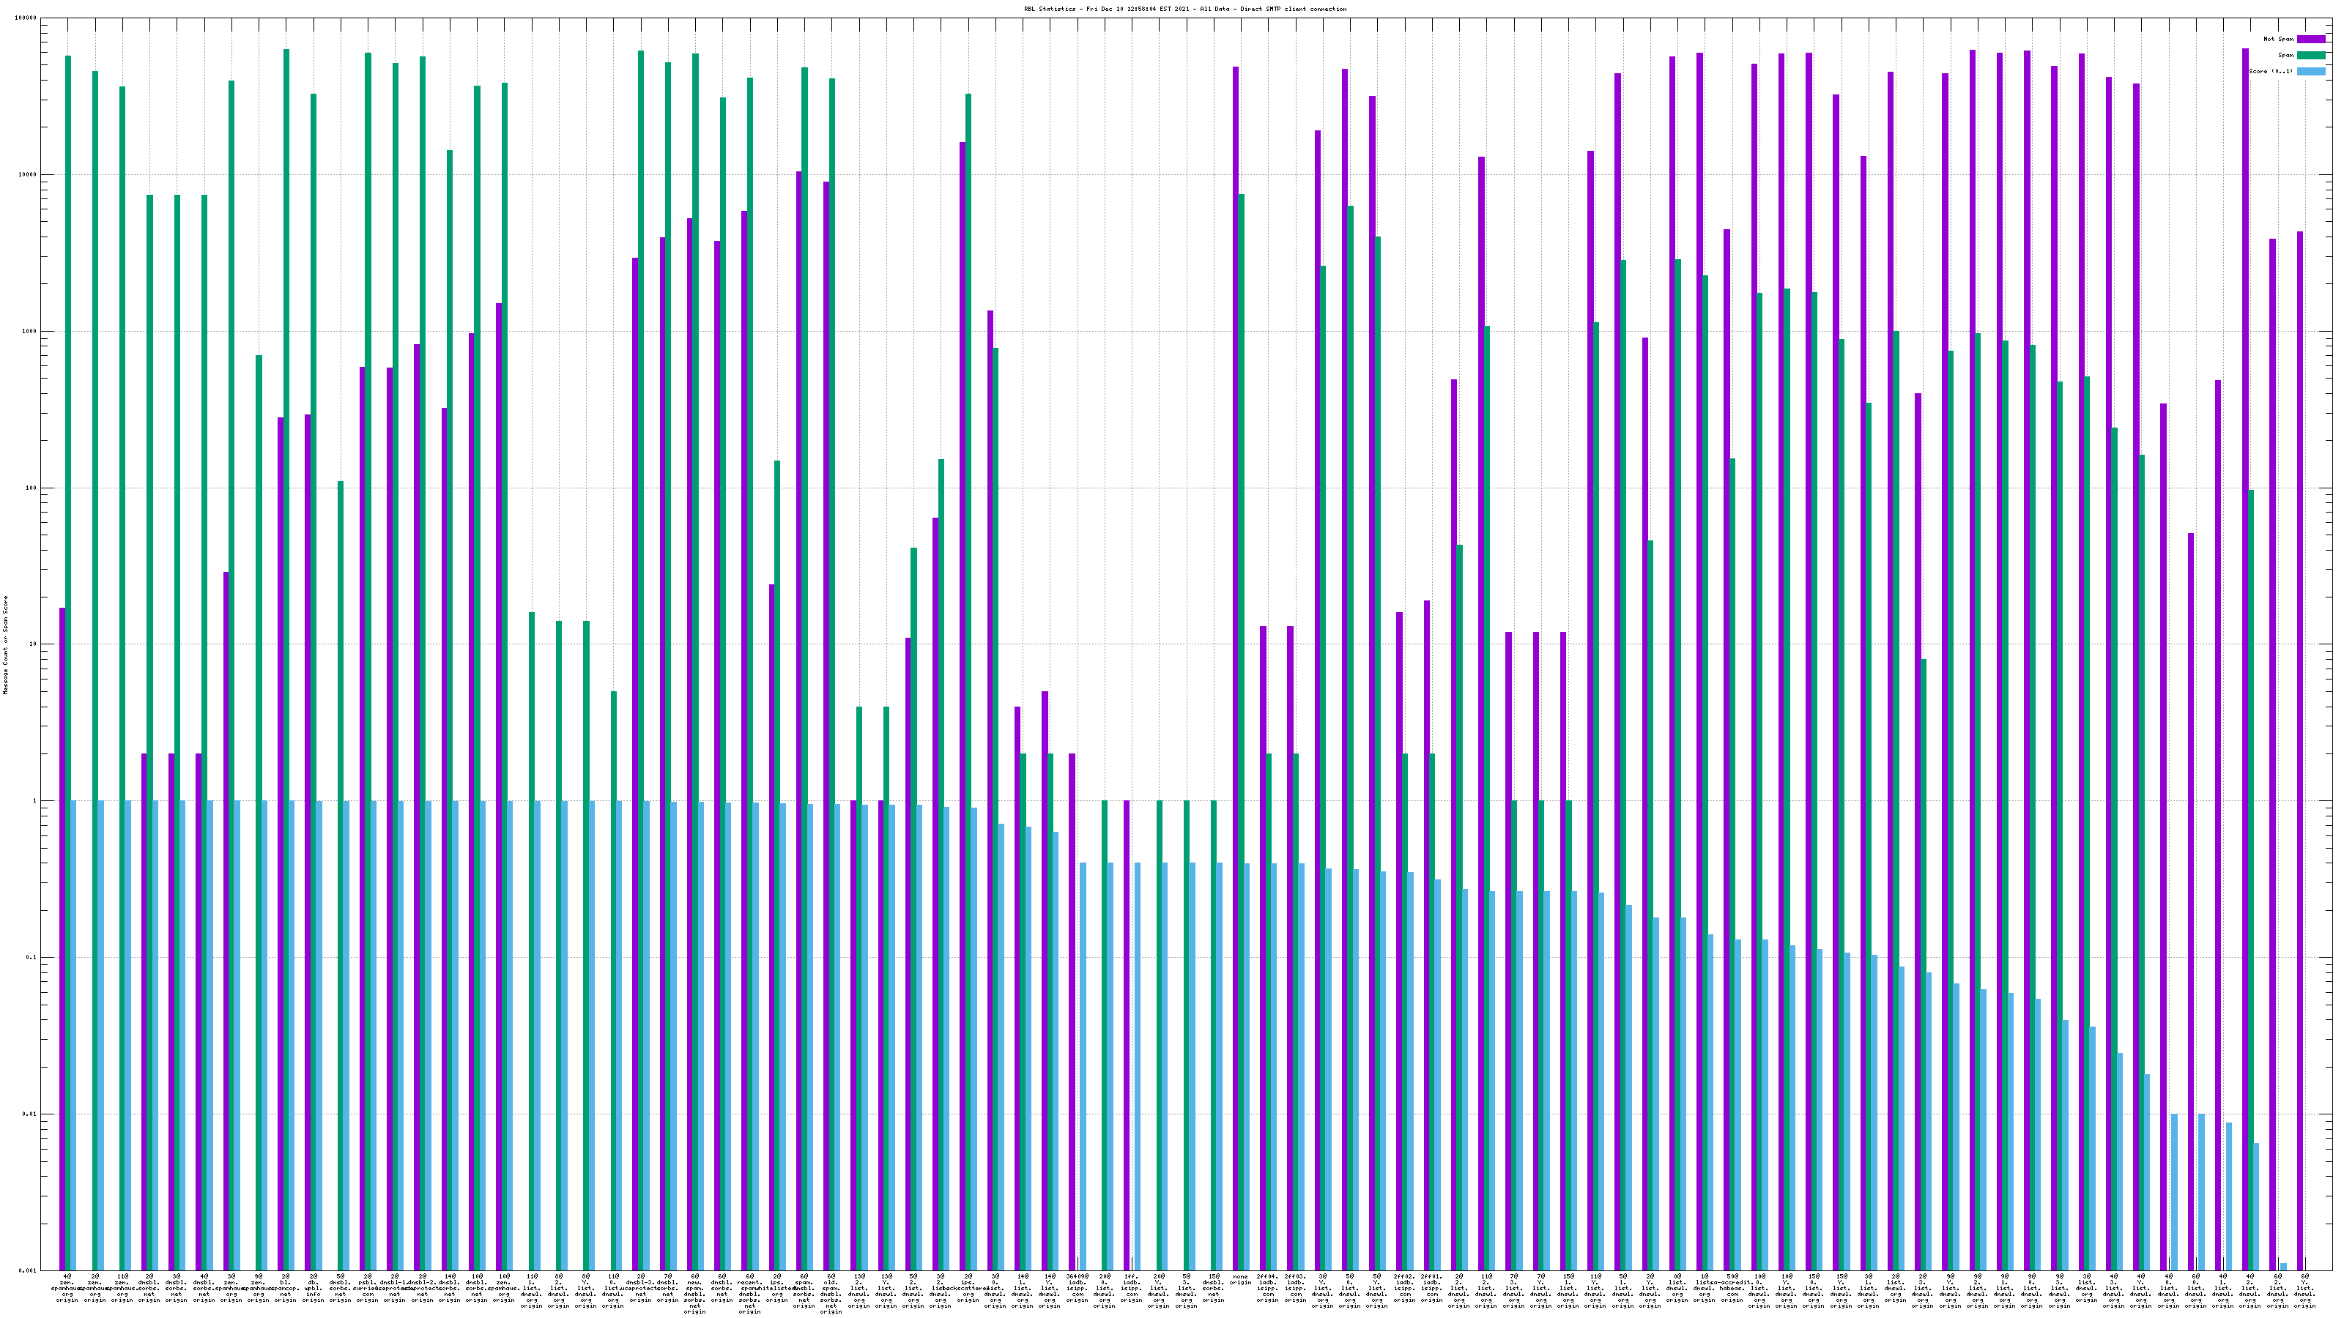Viewport: 2344px width, 1318px height.
Task: Click the 'Message Count or Spam Score' axis label
Action: [5, 645]
